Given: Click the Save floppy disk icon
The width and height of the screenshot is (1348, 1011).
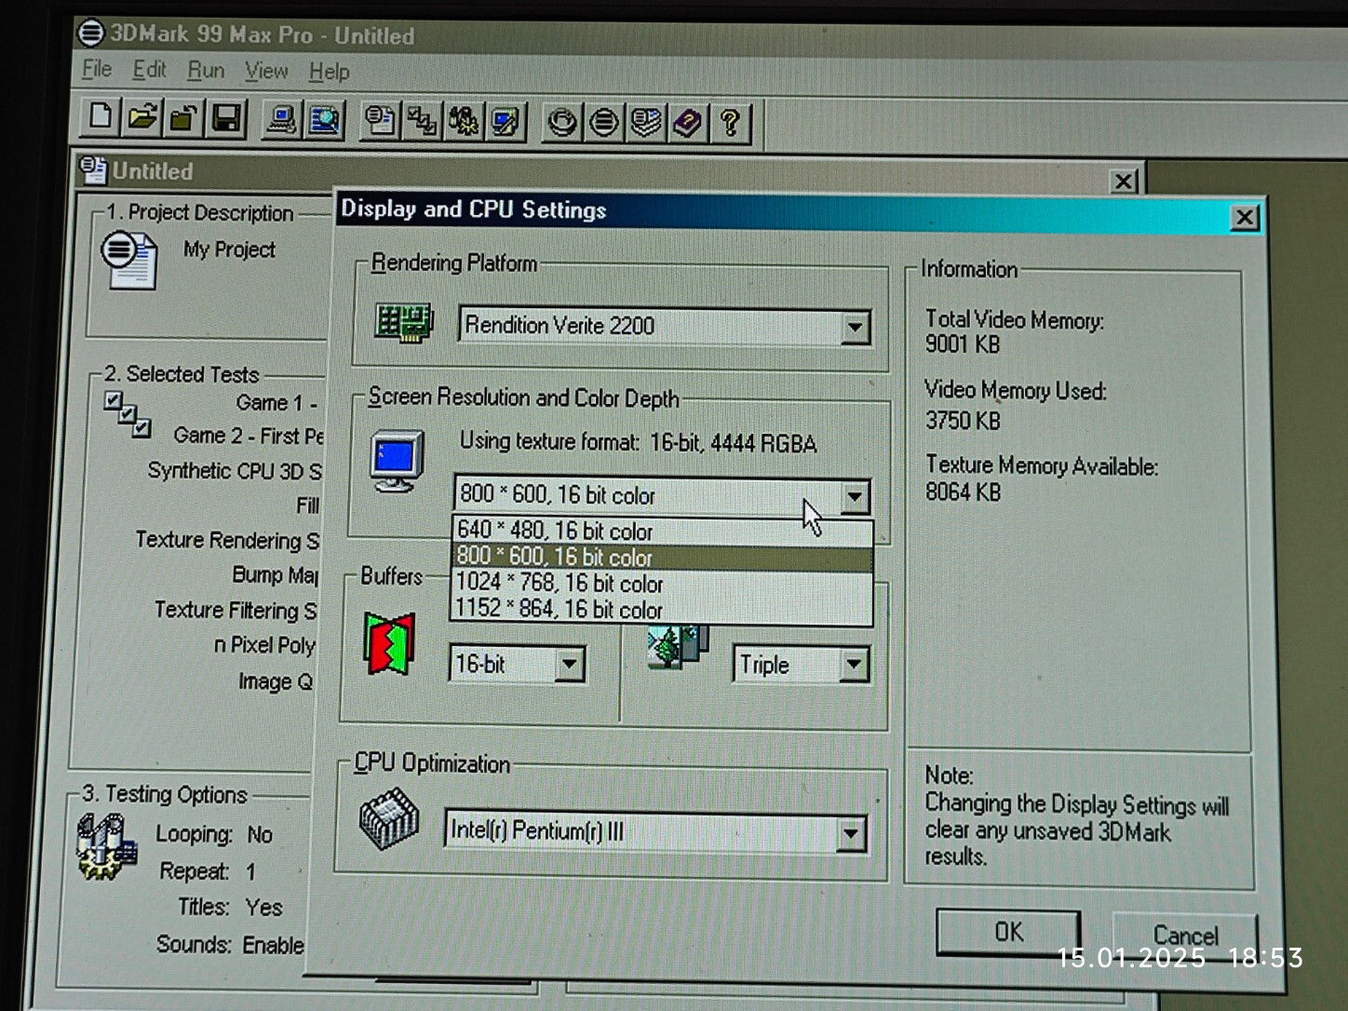Looking at the screenshot, I should (226, 119).
